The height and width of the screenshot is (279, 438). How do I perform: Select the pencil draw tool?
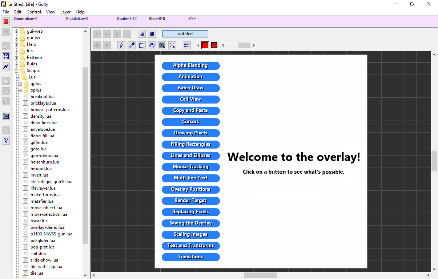pyautogui.click(x=121, y=45)
